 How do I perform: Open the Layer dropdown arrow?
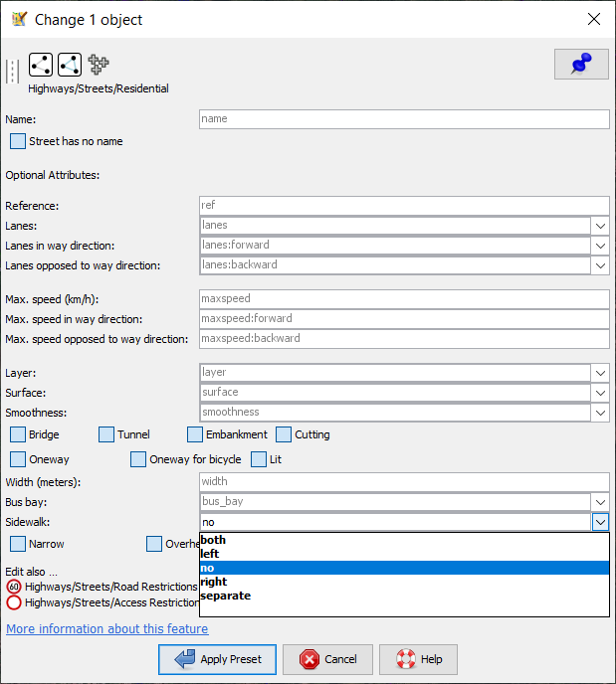[x=600, y=373]
